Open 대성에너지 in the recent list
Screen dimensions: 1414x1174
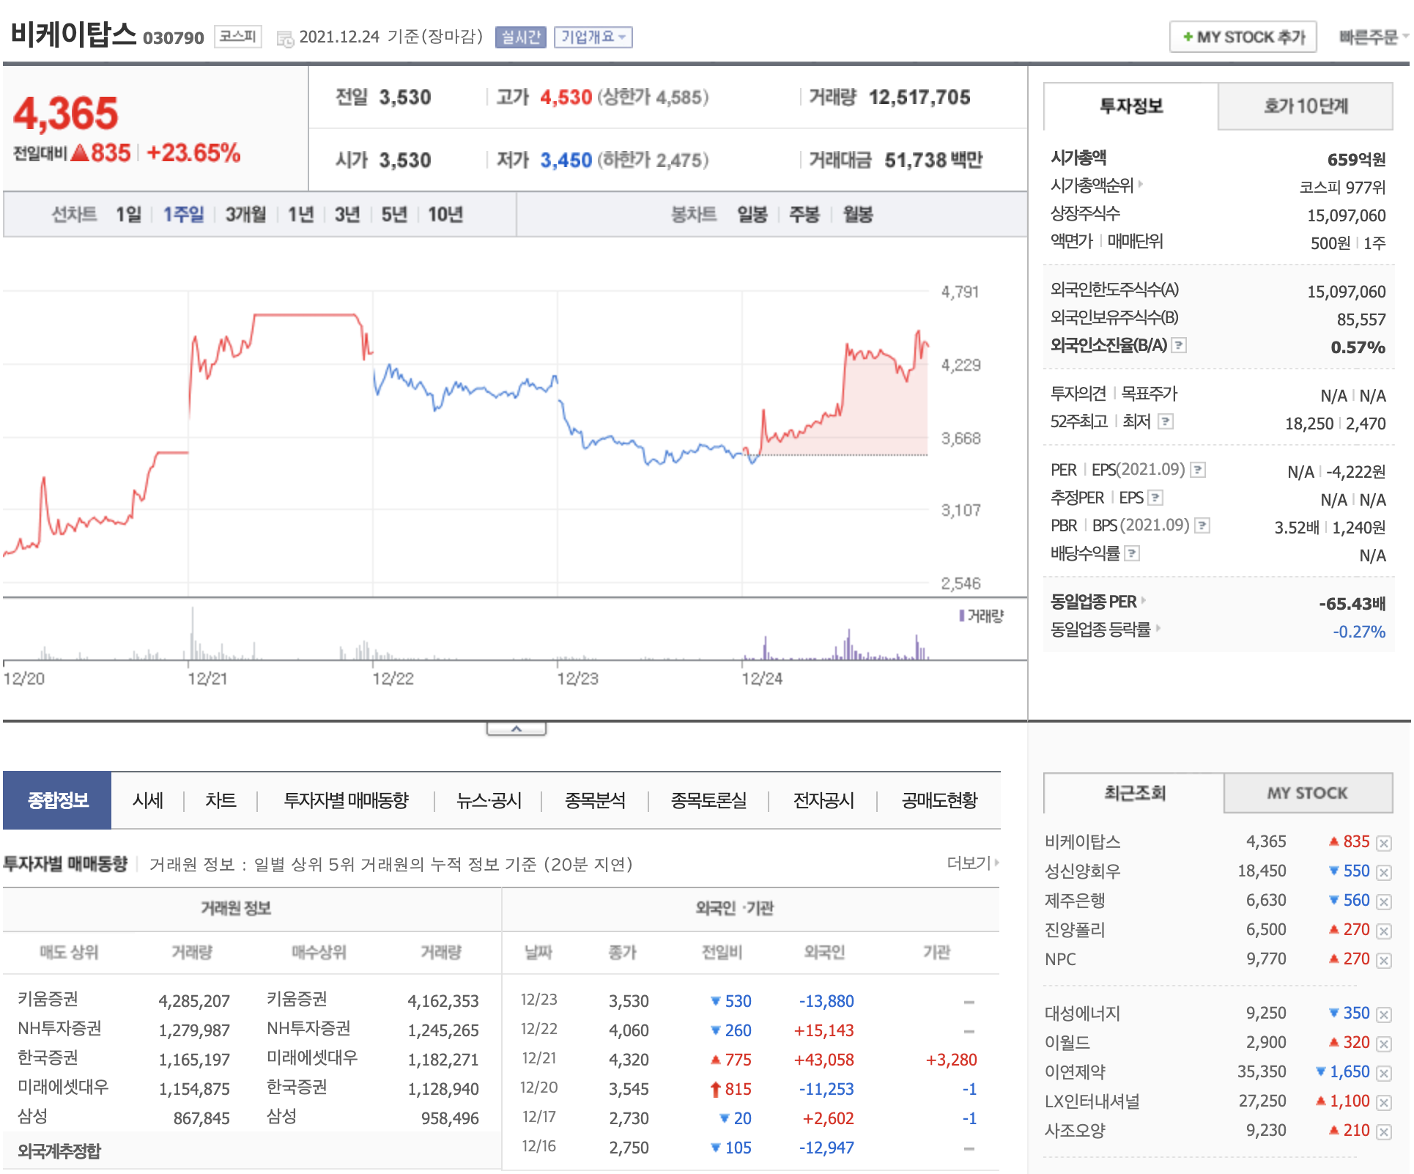click(1082, 1014)
